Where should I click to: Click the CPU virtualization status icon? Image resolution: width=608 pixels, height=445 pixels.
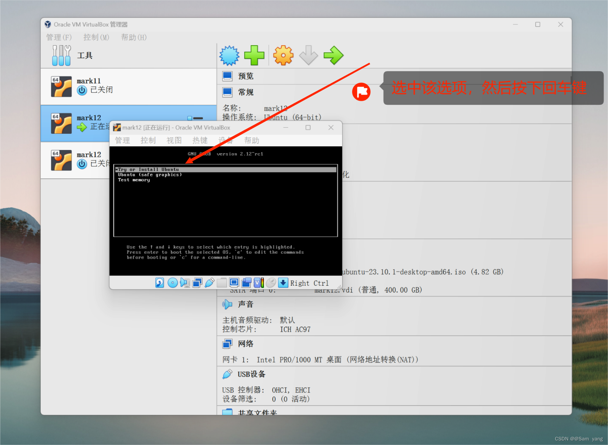[259, 283]
